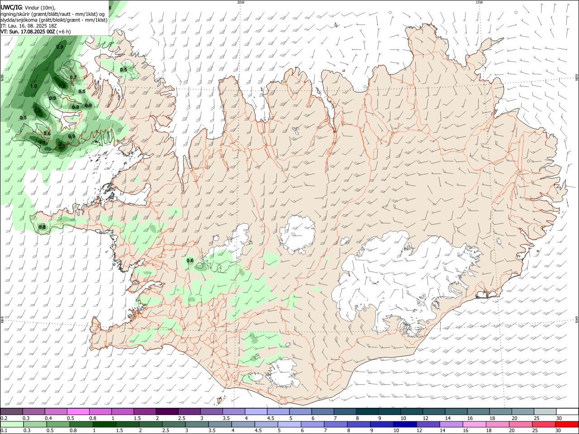
Task: Select the bright magenta swatch in the upper legend
Action: [78, 411]
